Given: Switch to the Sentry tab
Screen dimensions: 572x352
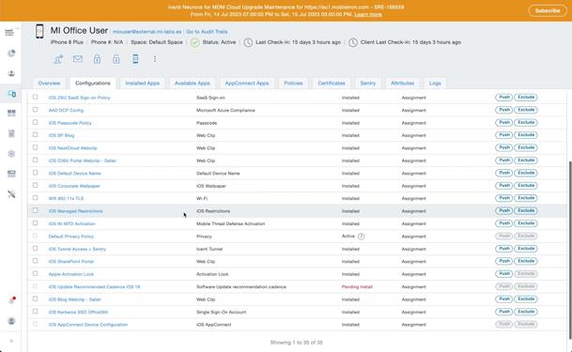Looking at the screenshot, I should (368, 84).
